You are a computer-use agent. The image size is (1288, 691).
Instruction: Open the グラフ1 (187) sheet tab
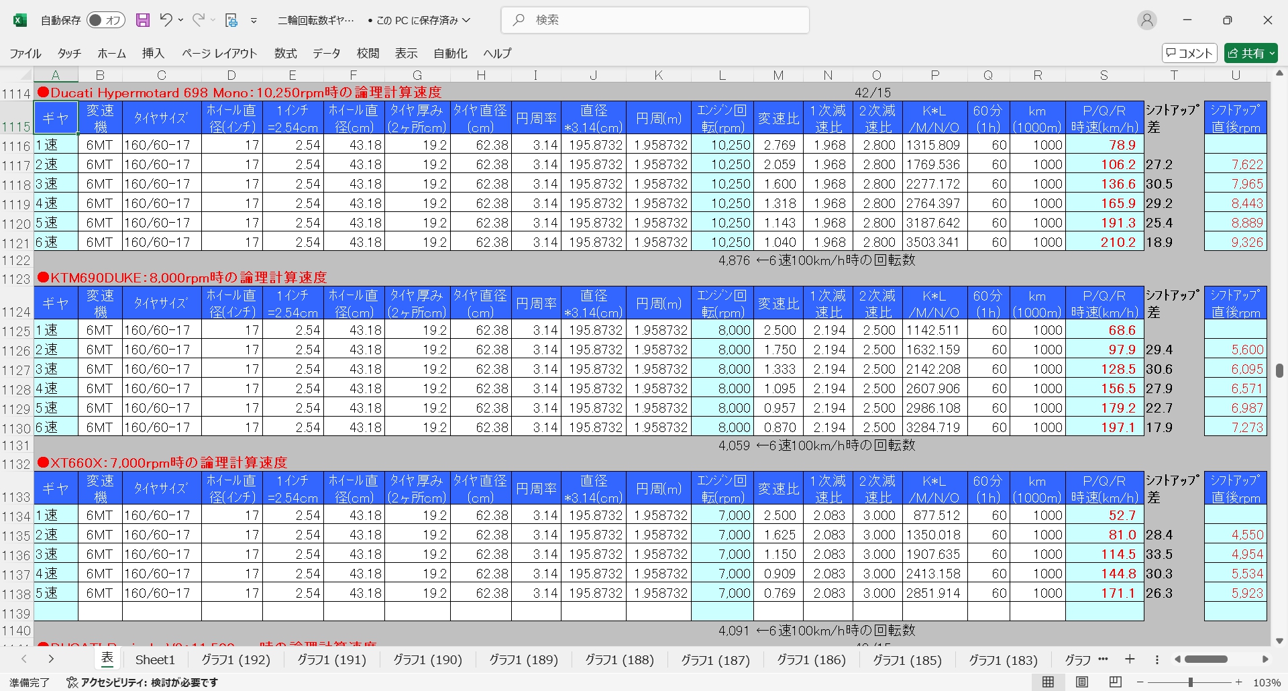716,659
